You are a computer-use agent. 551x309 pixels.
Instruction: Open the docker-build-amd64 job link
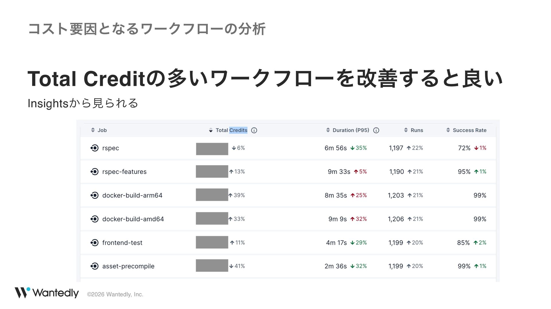pyautogui.click(x=133, y=219)
